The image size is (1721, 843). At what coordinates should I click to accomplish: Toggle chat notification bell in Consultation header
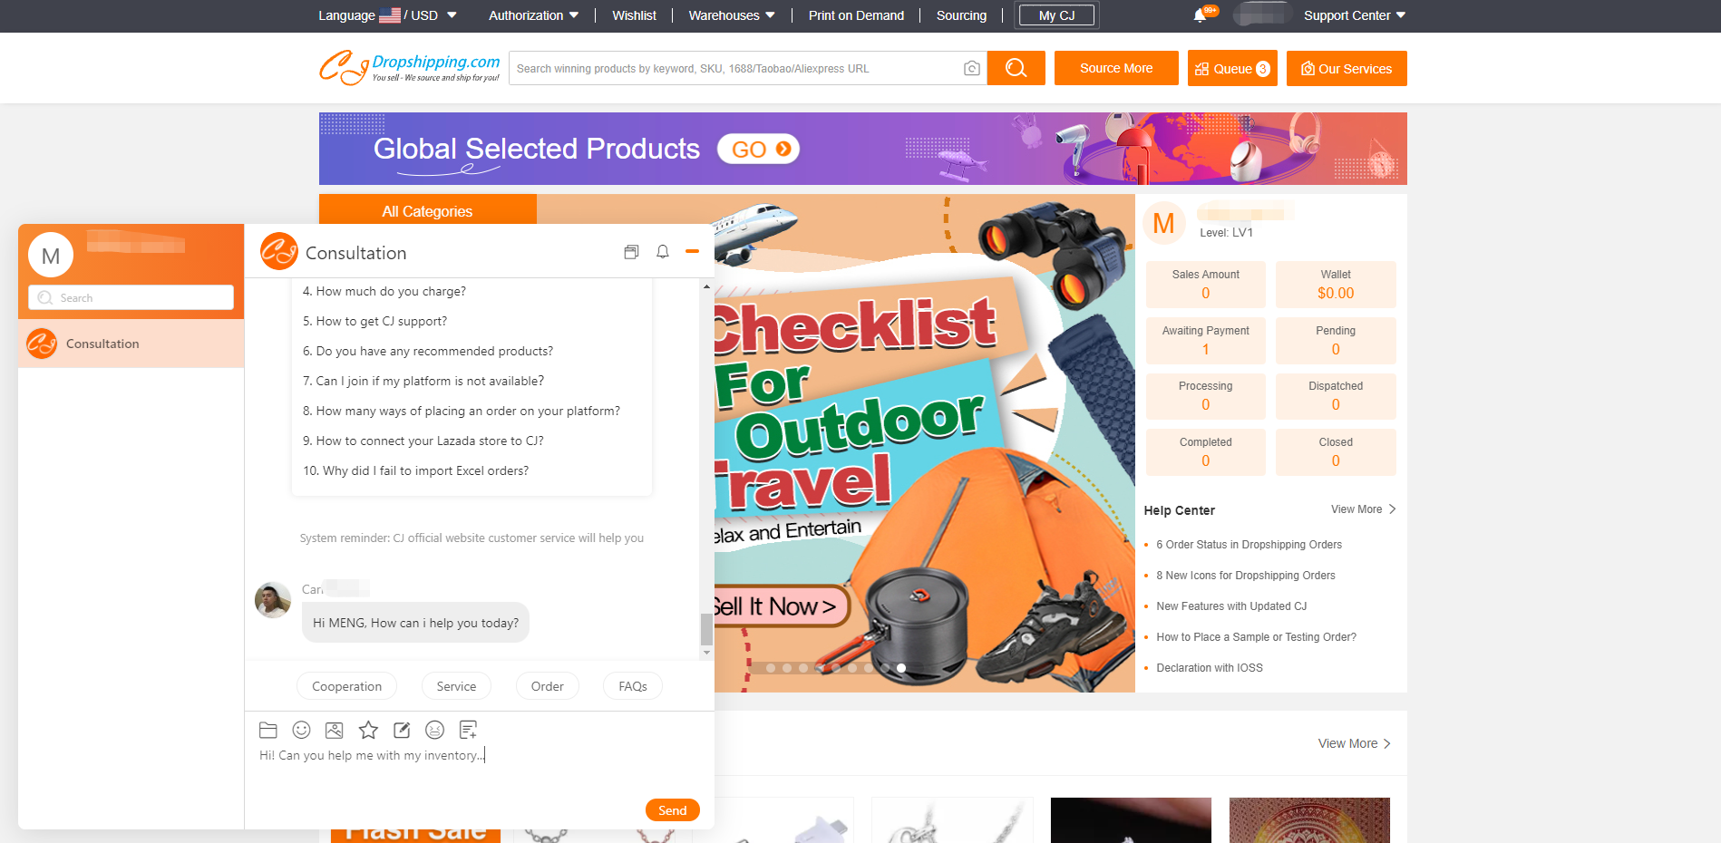pyautogui.click(x=663, y=252)
